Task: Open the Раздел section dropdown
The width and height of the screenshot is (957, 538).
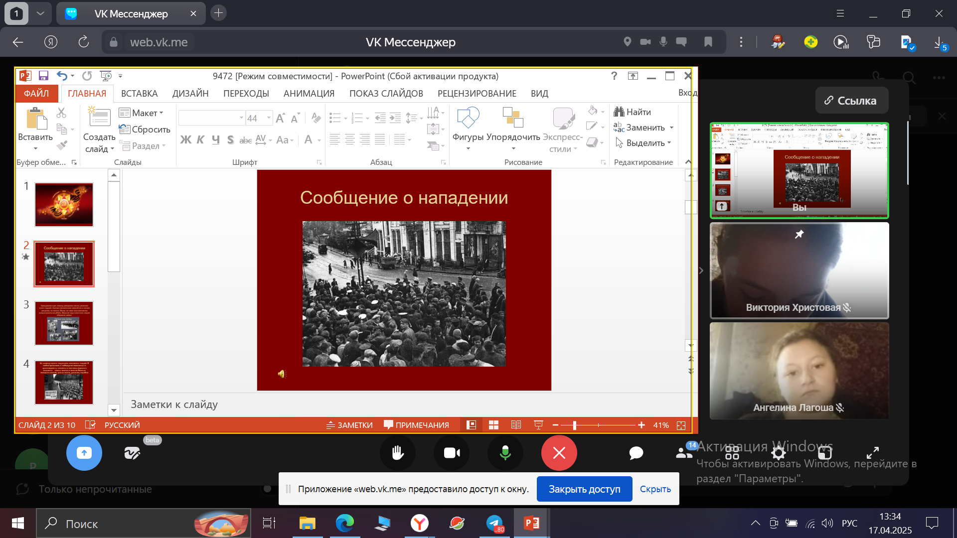Action: (142, 146)
